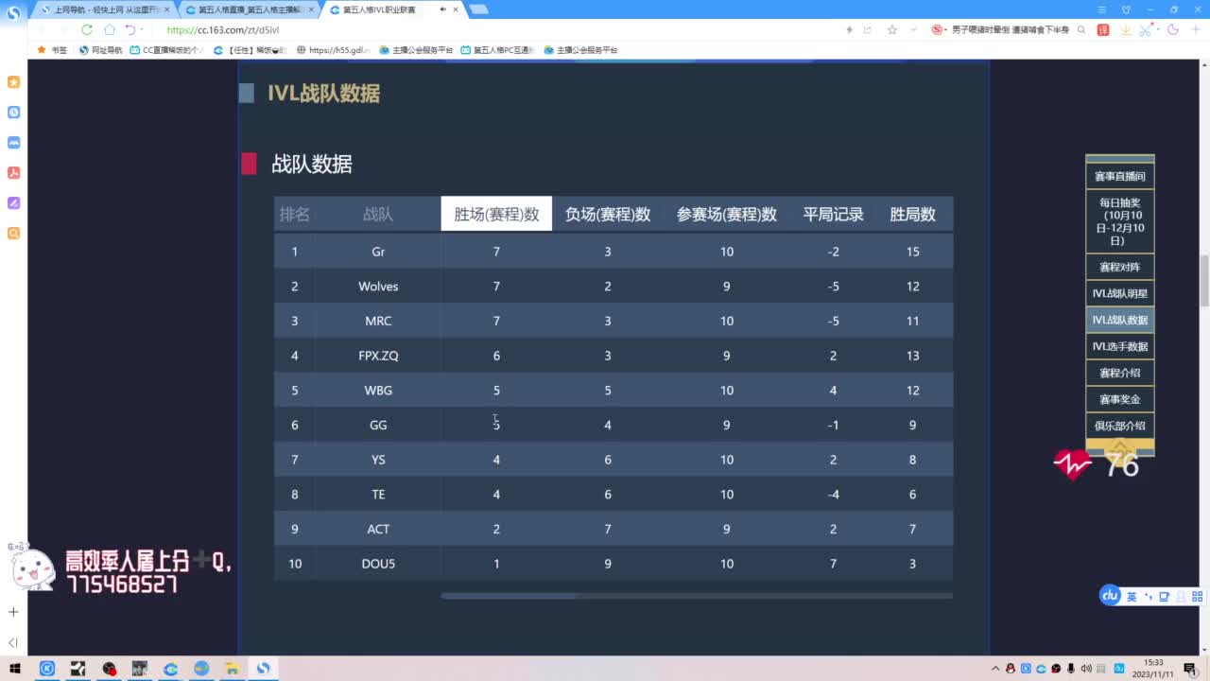Select the 参赛场(赛程)数 column header
1210x681 pixels.
point(727,214)
